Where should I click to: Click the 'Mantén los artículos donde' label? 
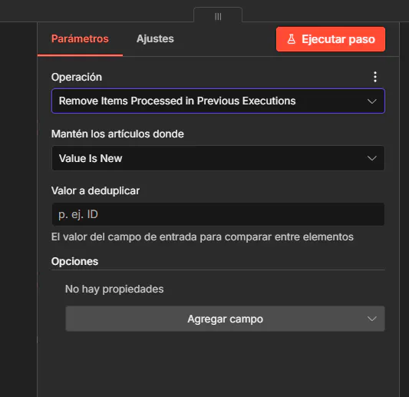click(x=117, y=134)
